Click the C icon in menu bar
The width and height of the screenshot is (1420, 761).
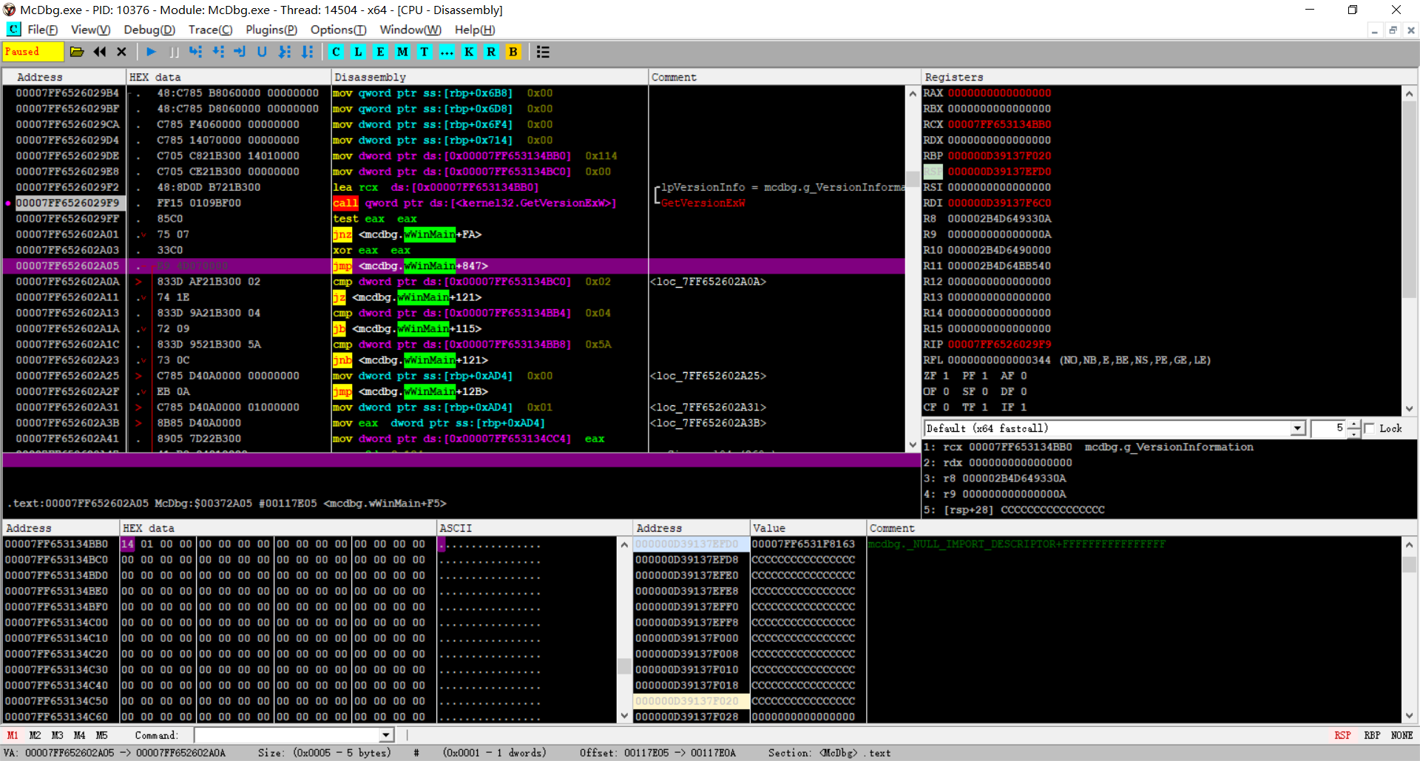coord(13,30)
